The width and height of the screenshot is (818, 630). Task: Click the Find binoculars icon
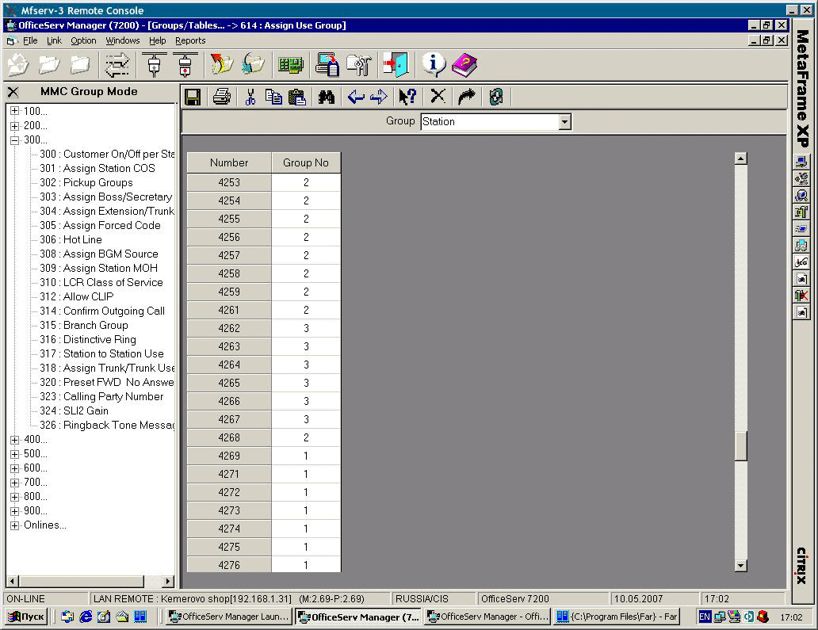click(327, 97)
